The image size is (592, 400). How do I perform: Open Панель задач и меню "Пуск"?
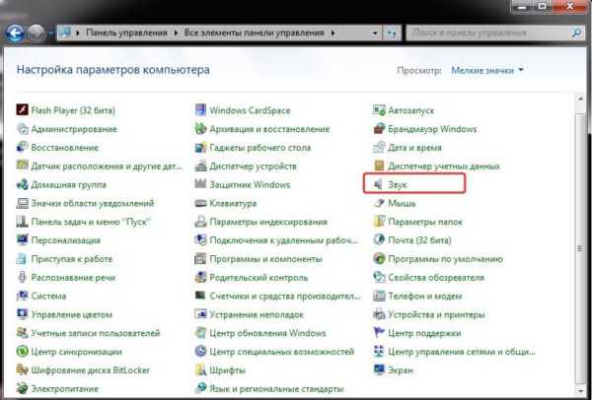[x=84, y=222]
